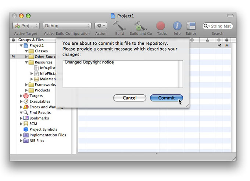The width and height of the screenshot is (250, 181).
Task: Open the Action gear menu
Action: click(x=101, y=25)
